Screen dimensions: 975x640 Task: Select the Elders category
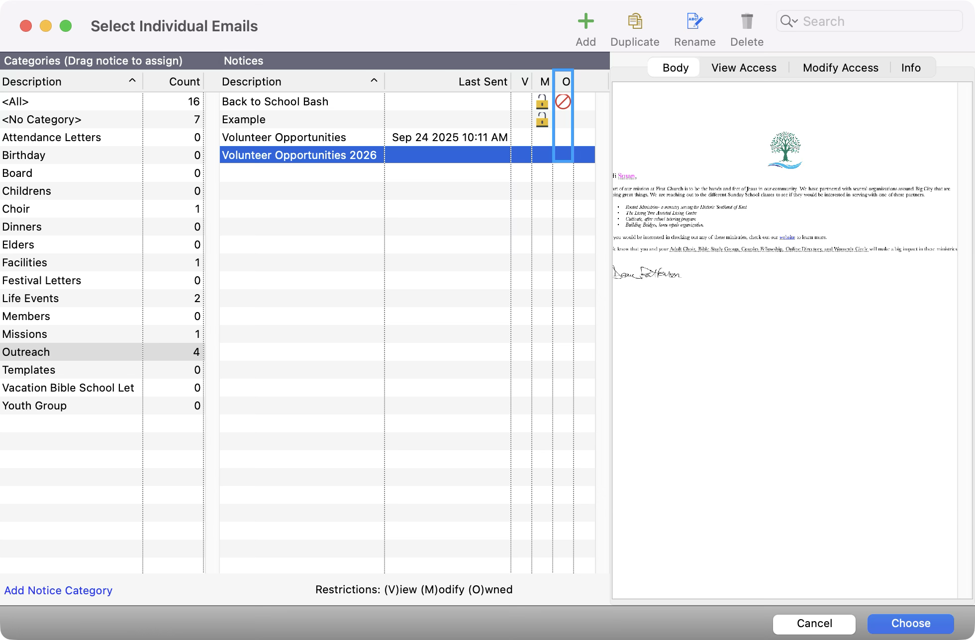[x=101, y=244]
